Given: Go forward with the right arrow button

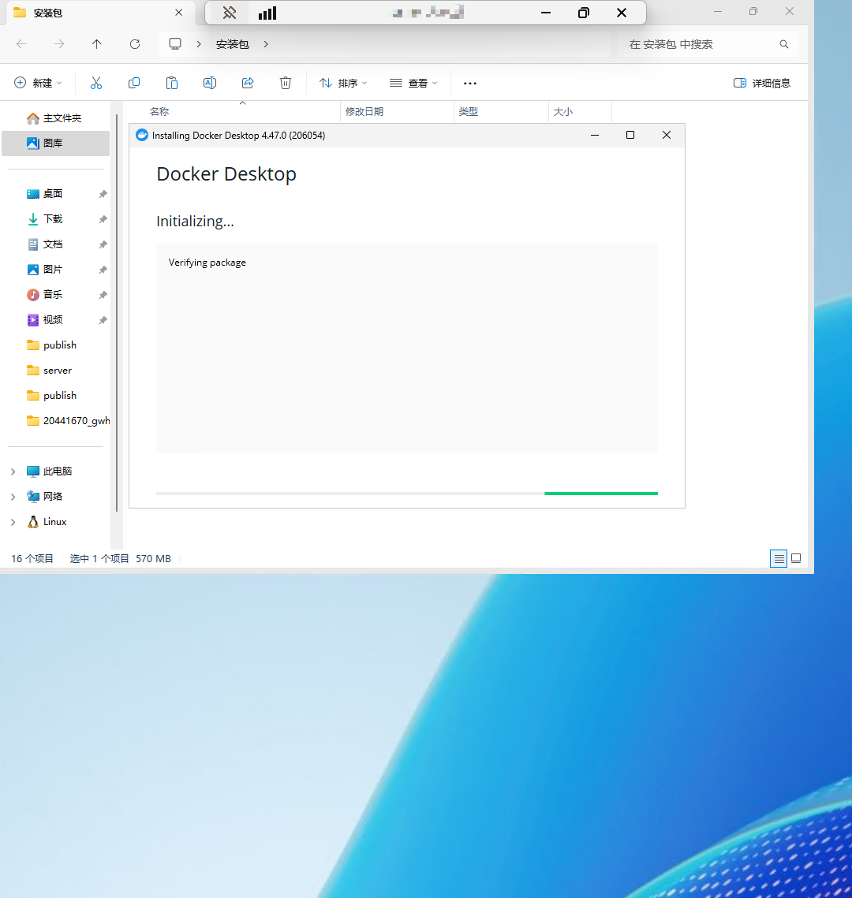Looking at the screenshot, I should pyautogui.click(x=59, y=44).
